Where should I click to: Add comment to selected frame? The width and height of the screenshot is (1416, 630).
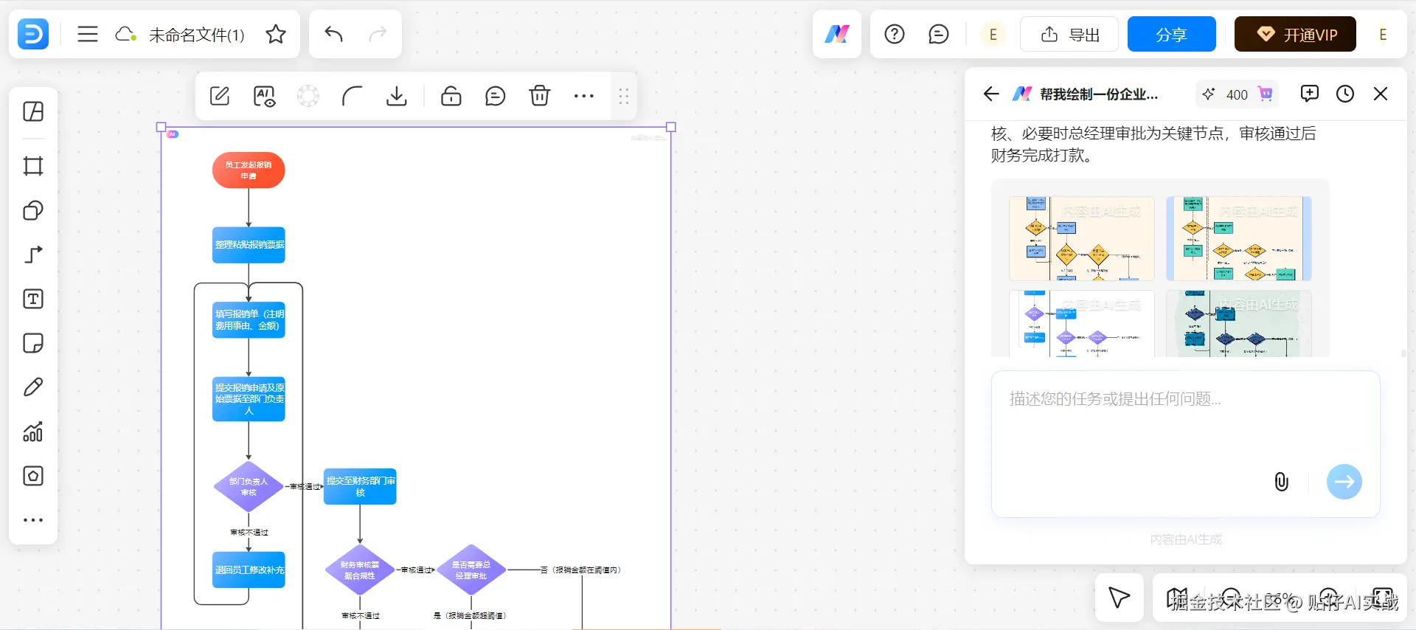coord(496,96)
